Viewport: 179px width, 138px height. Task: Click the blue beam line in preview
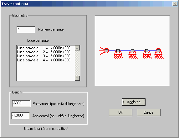[x=125, y=51]
